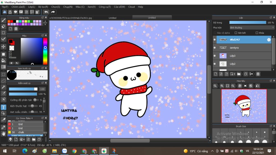The width and height of the screenshot is (276, 155).
Task: Rotate view left icon in Hoa tiêu
Action: [x=240, y=86]
